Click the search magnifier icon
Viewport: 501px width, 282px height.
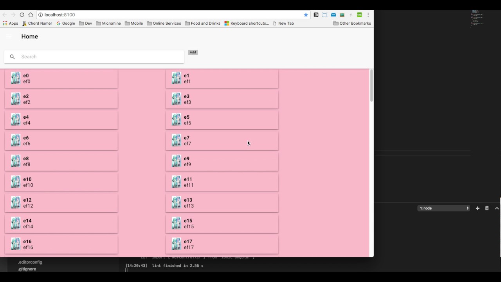(x=12, y=57)
